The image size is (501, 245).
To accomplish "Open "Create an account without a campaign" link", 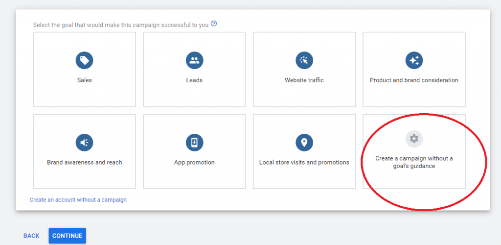I will point(78,200).
